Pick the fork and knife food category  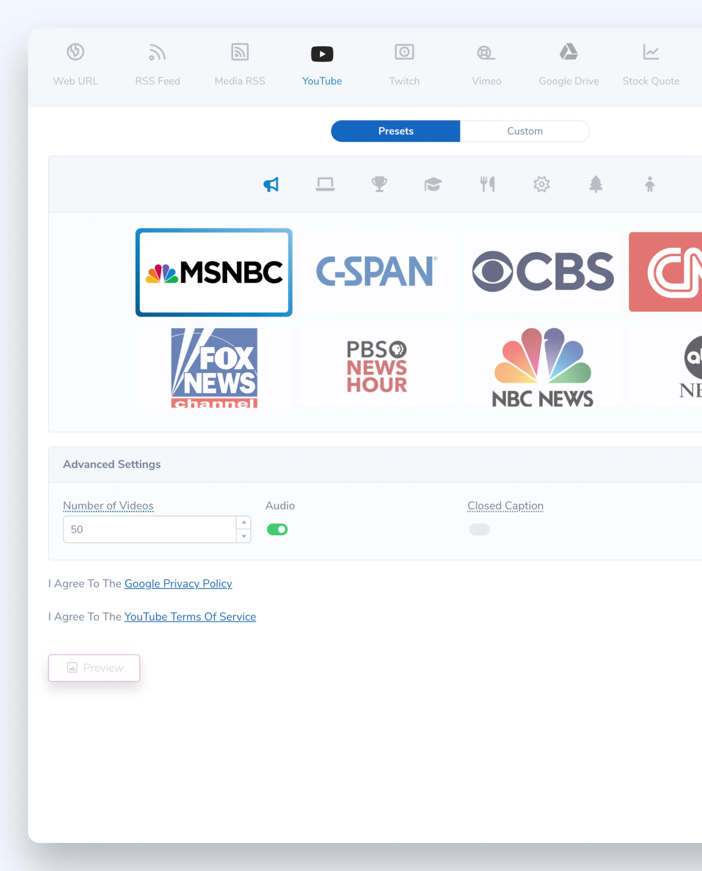pyautogui.click(x=487, y=184)
